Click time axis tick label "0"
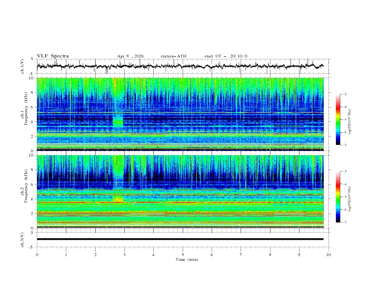370x286 pixels. (x=37, y=255)
